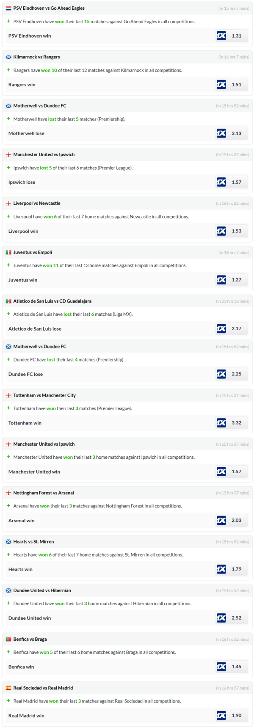Click the Netherlands flag next to PSV Eindhoven match

tap(8, 8)
